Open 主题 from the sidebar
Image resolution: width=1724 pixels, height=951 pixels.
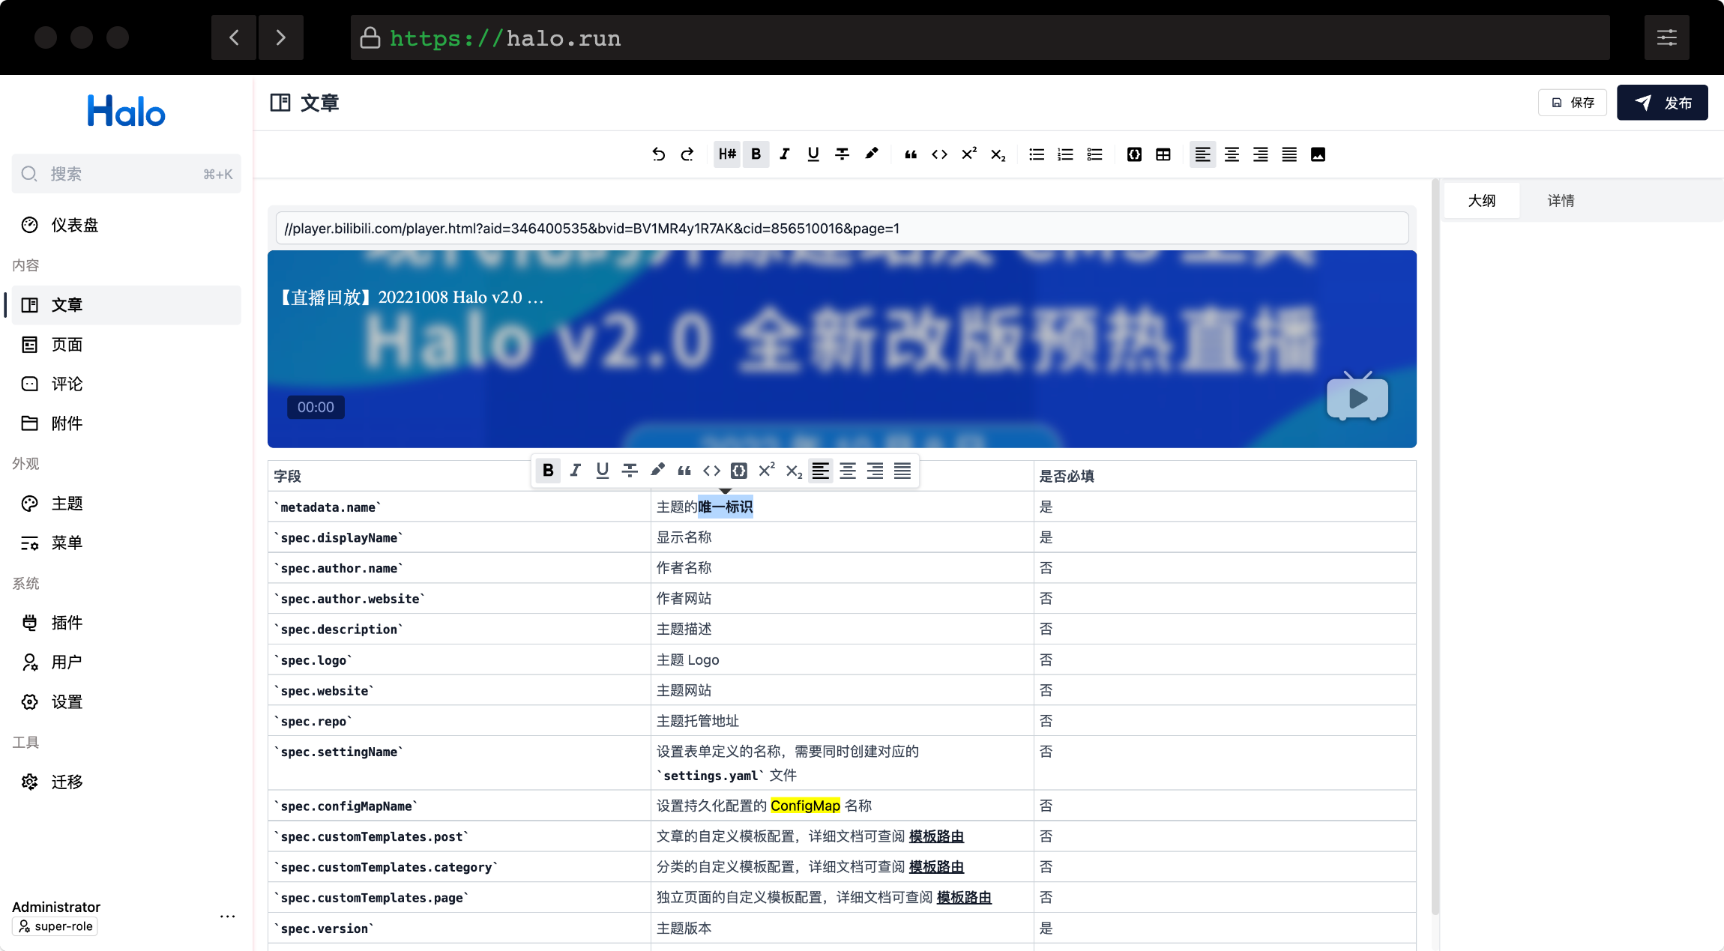coord(67,503)
